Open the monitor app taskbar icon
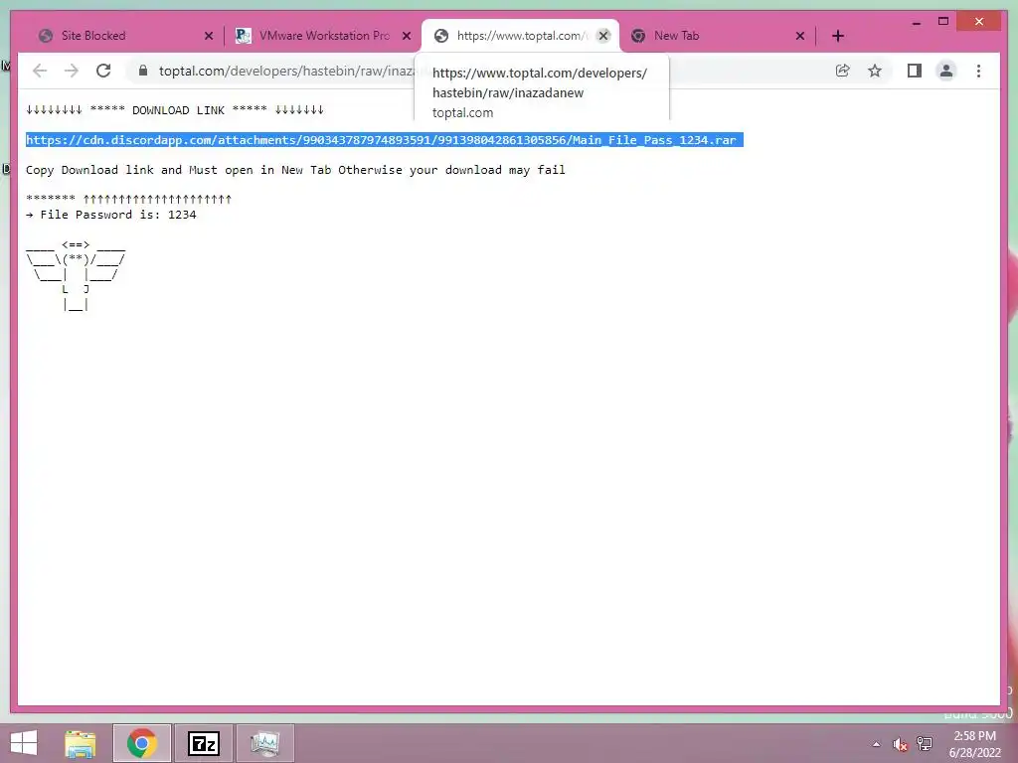The image size is (1018, 763). 264,743
